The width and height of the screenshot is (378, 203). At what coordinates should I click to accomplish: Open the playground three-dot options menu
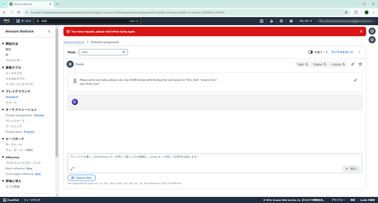tap(359, 52)
